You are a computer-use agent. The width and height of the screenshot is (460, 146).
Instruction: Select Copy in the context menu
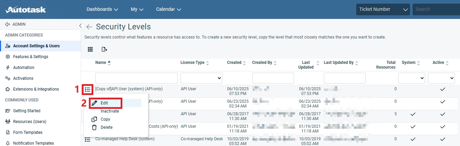[105, 119]
